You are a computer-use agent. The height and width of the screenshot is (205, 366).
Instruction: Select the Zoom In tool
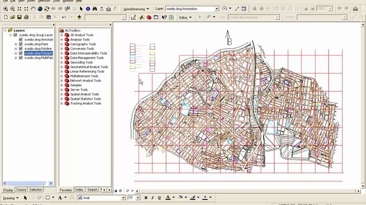[6, 9]
